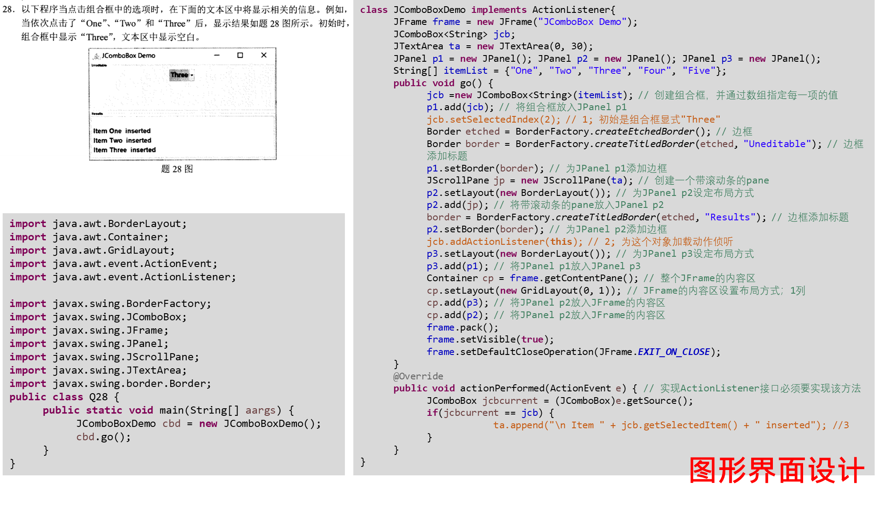Viewport: 884px width, 506px height.
Task: Click the 题 28 图 figure caption
Action: (176, 169)
